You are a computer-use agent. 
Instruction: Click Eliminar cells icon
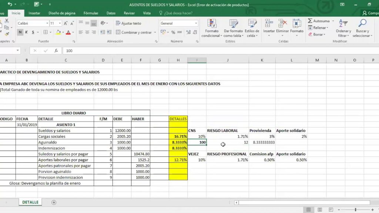[282, 24]
